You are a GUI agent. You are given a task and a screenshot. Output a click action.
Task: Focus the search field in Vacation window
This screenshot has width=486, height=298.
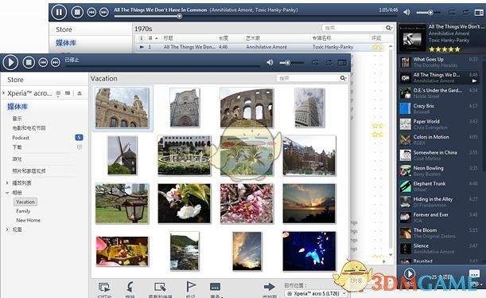[x=308, y=78]
